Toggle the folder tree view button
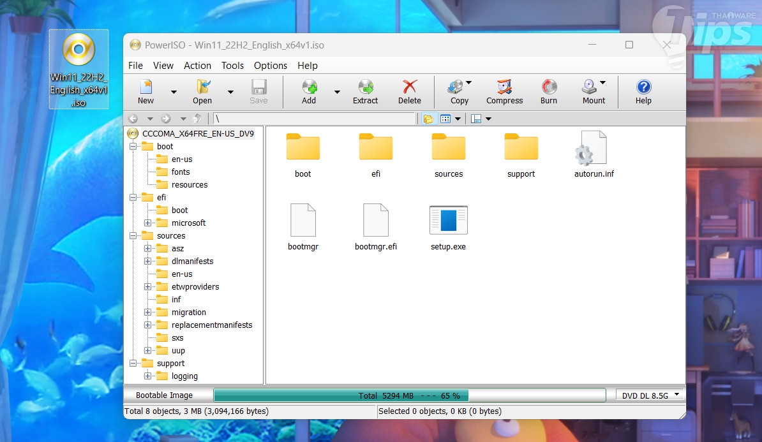762x442 pixels. (428, 119)
